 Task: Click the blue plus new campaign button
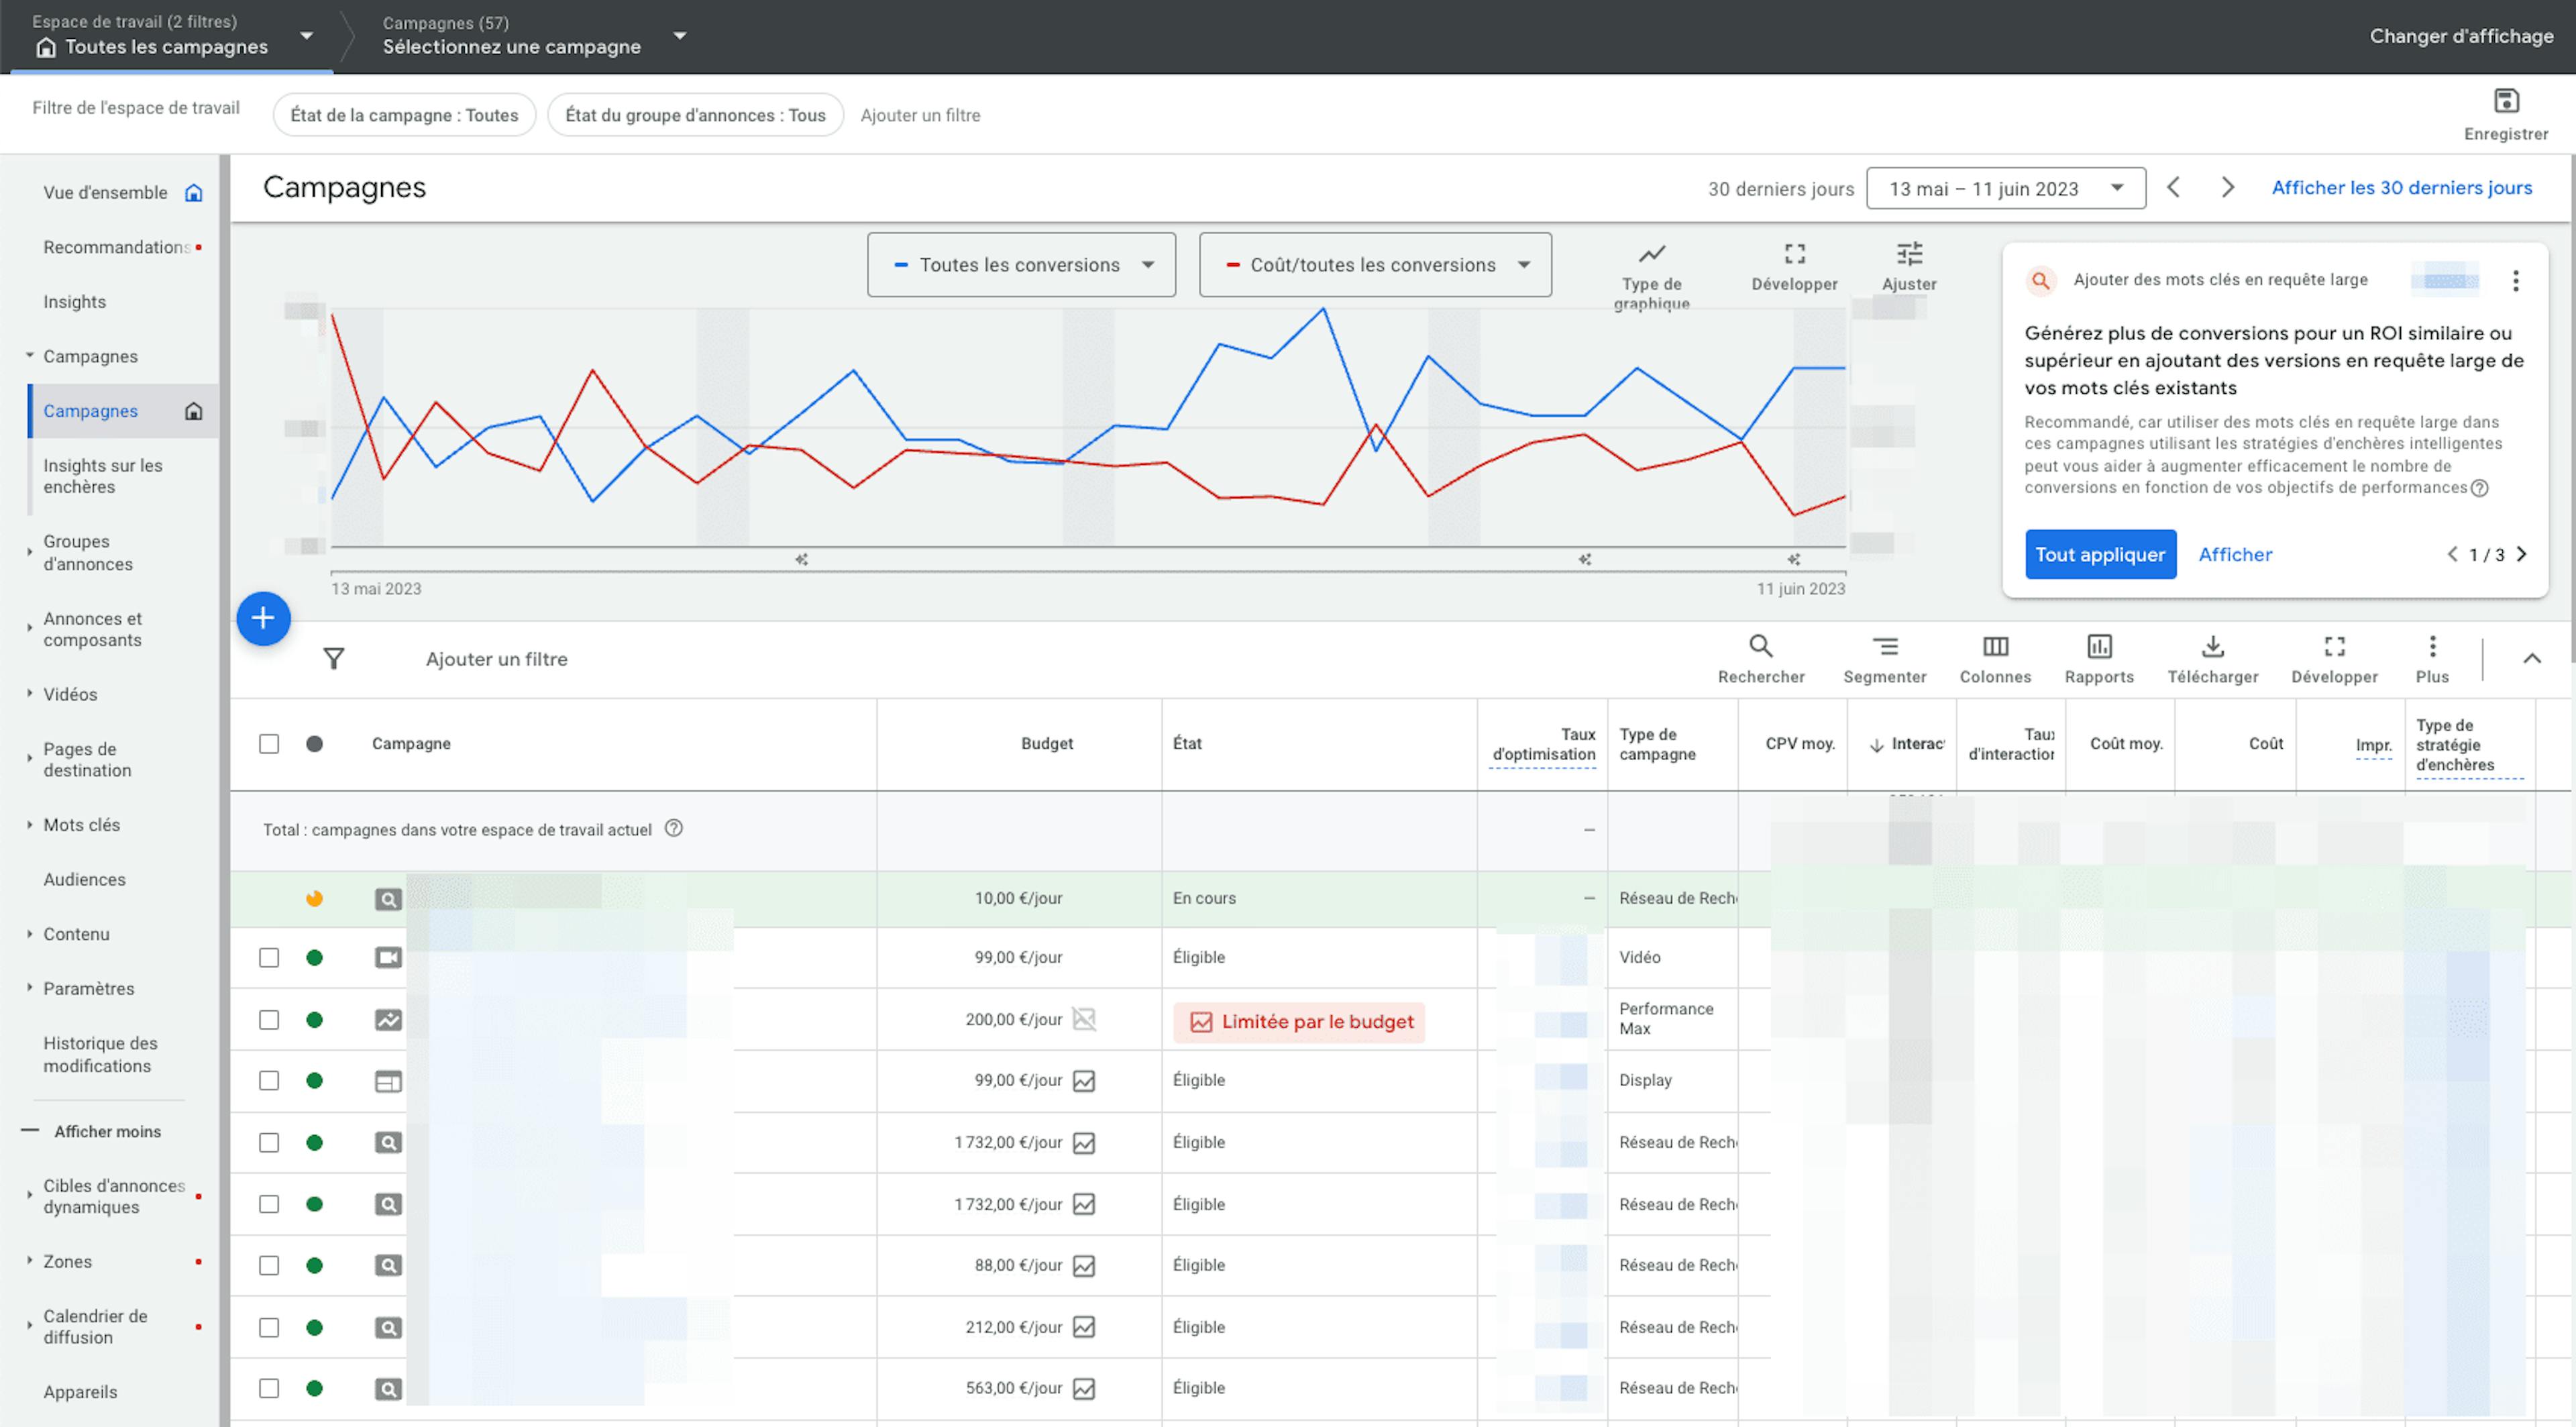263,619
